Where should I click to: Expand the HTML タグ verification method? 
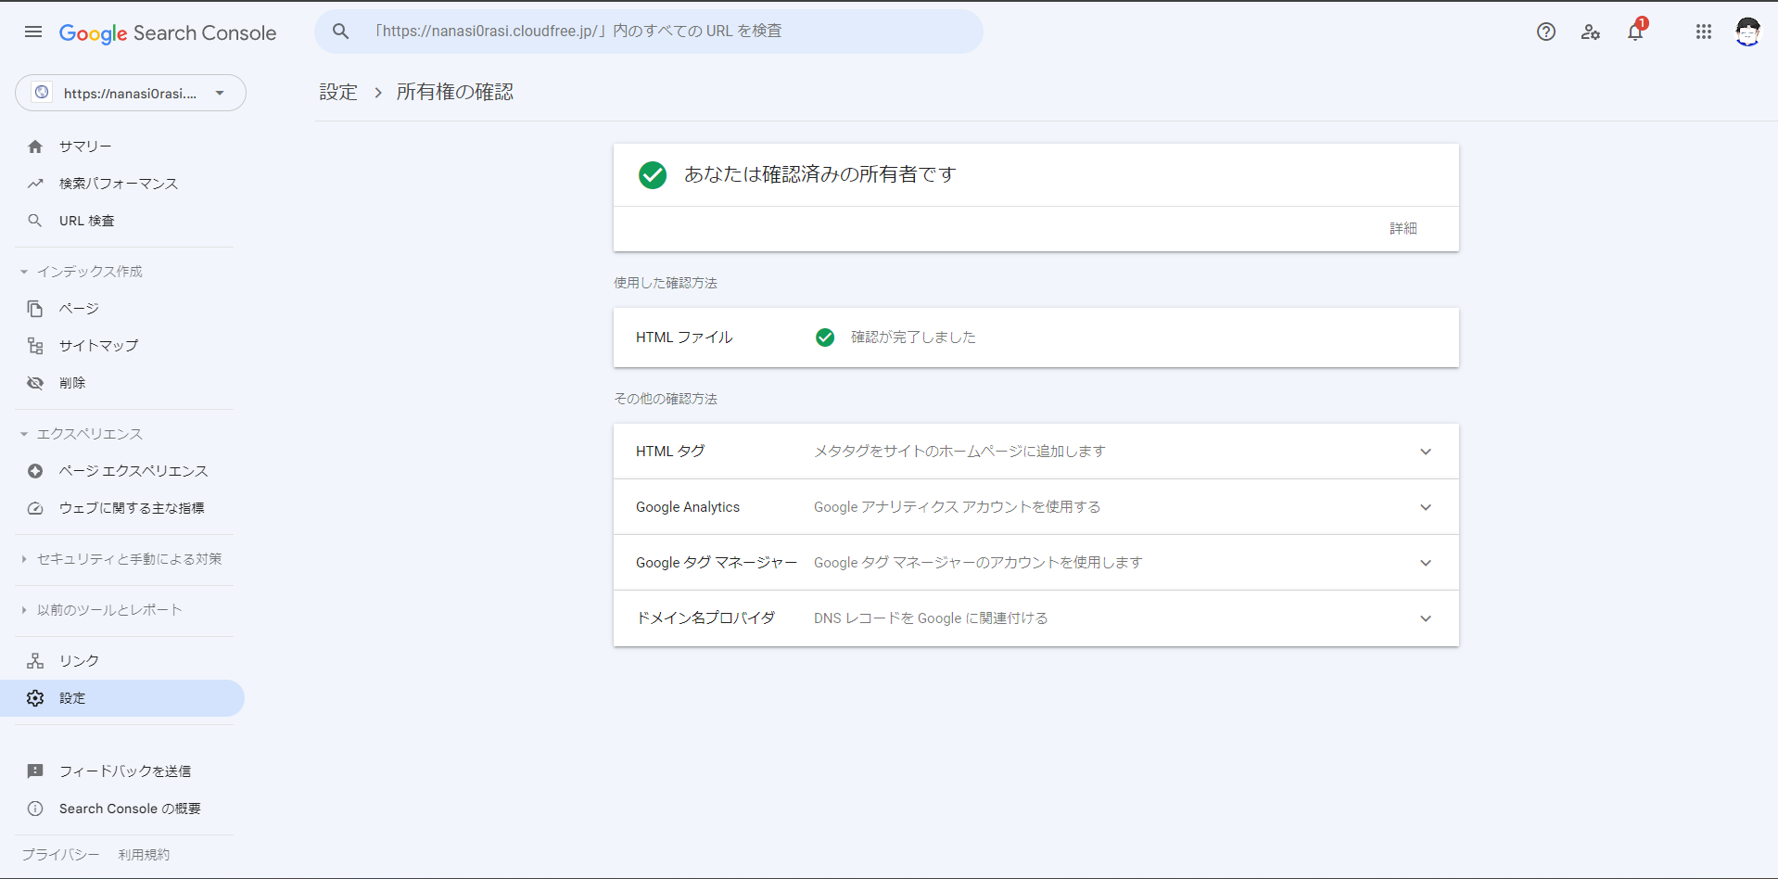pos(1425,452)
